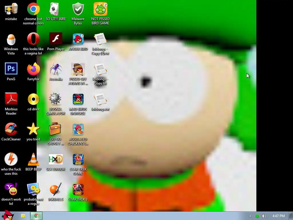Select the 'cd drive' disc icon
The width and height of the screenshot is (293, 220).
point(33,99)
